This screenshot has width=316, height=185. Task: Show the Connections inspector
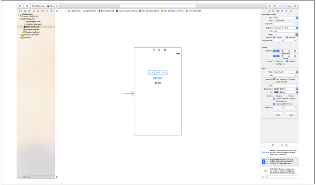tap(291, 11)
